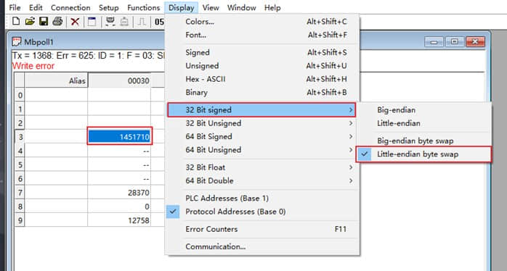
Task: Click the pulse single-poll toolbar icon
Action: point(142,22)
